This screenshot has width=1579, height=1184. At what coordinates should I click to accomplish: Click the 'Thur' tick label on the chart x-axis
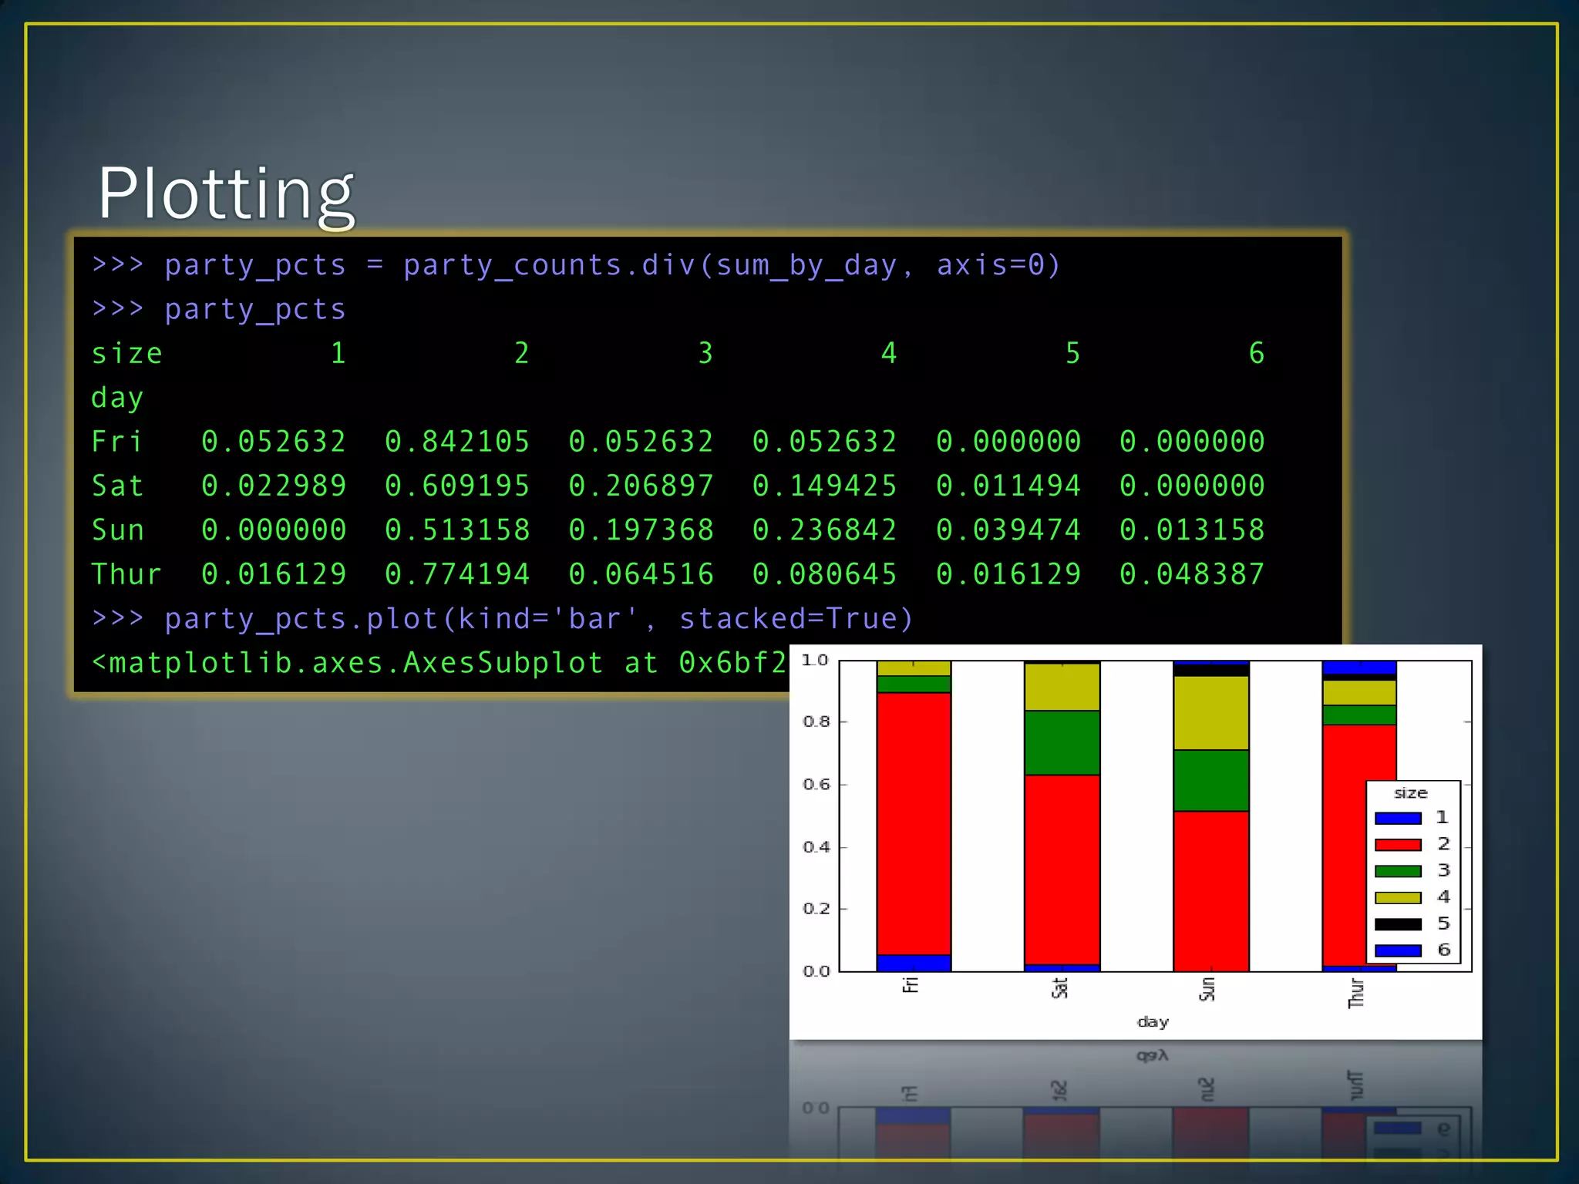pyautogui.click(x=1356, y=993)
